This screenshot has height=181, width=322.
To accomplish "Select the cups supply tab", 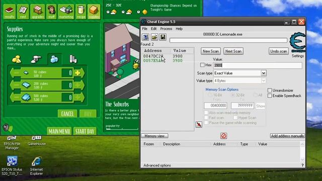I will tap(73, 59).
